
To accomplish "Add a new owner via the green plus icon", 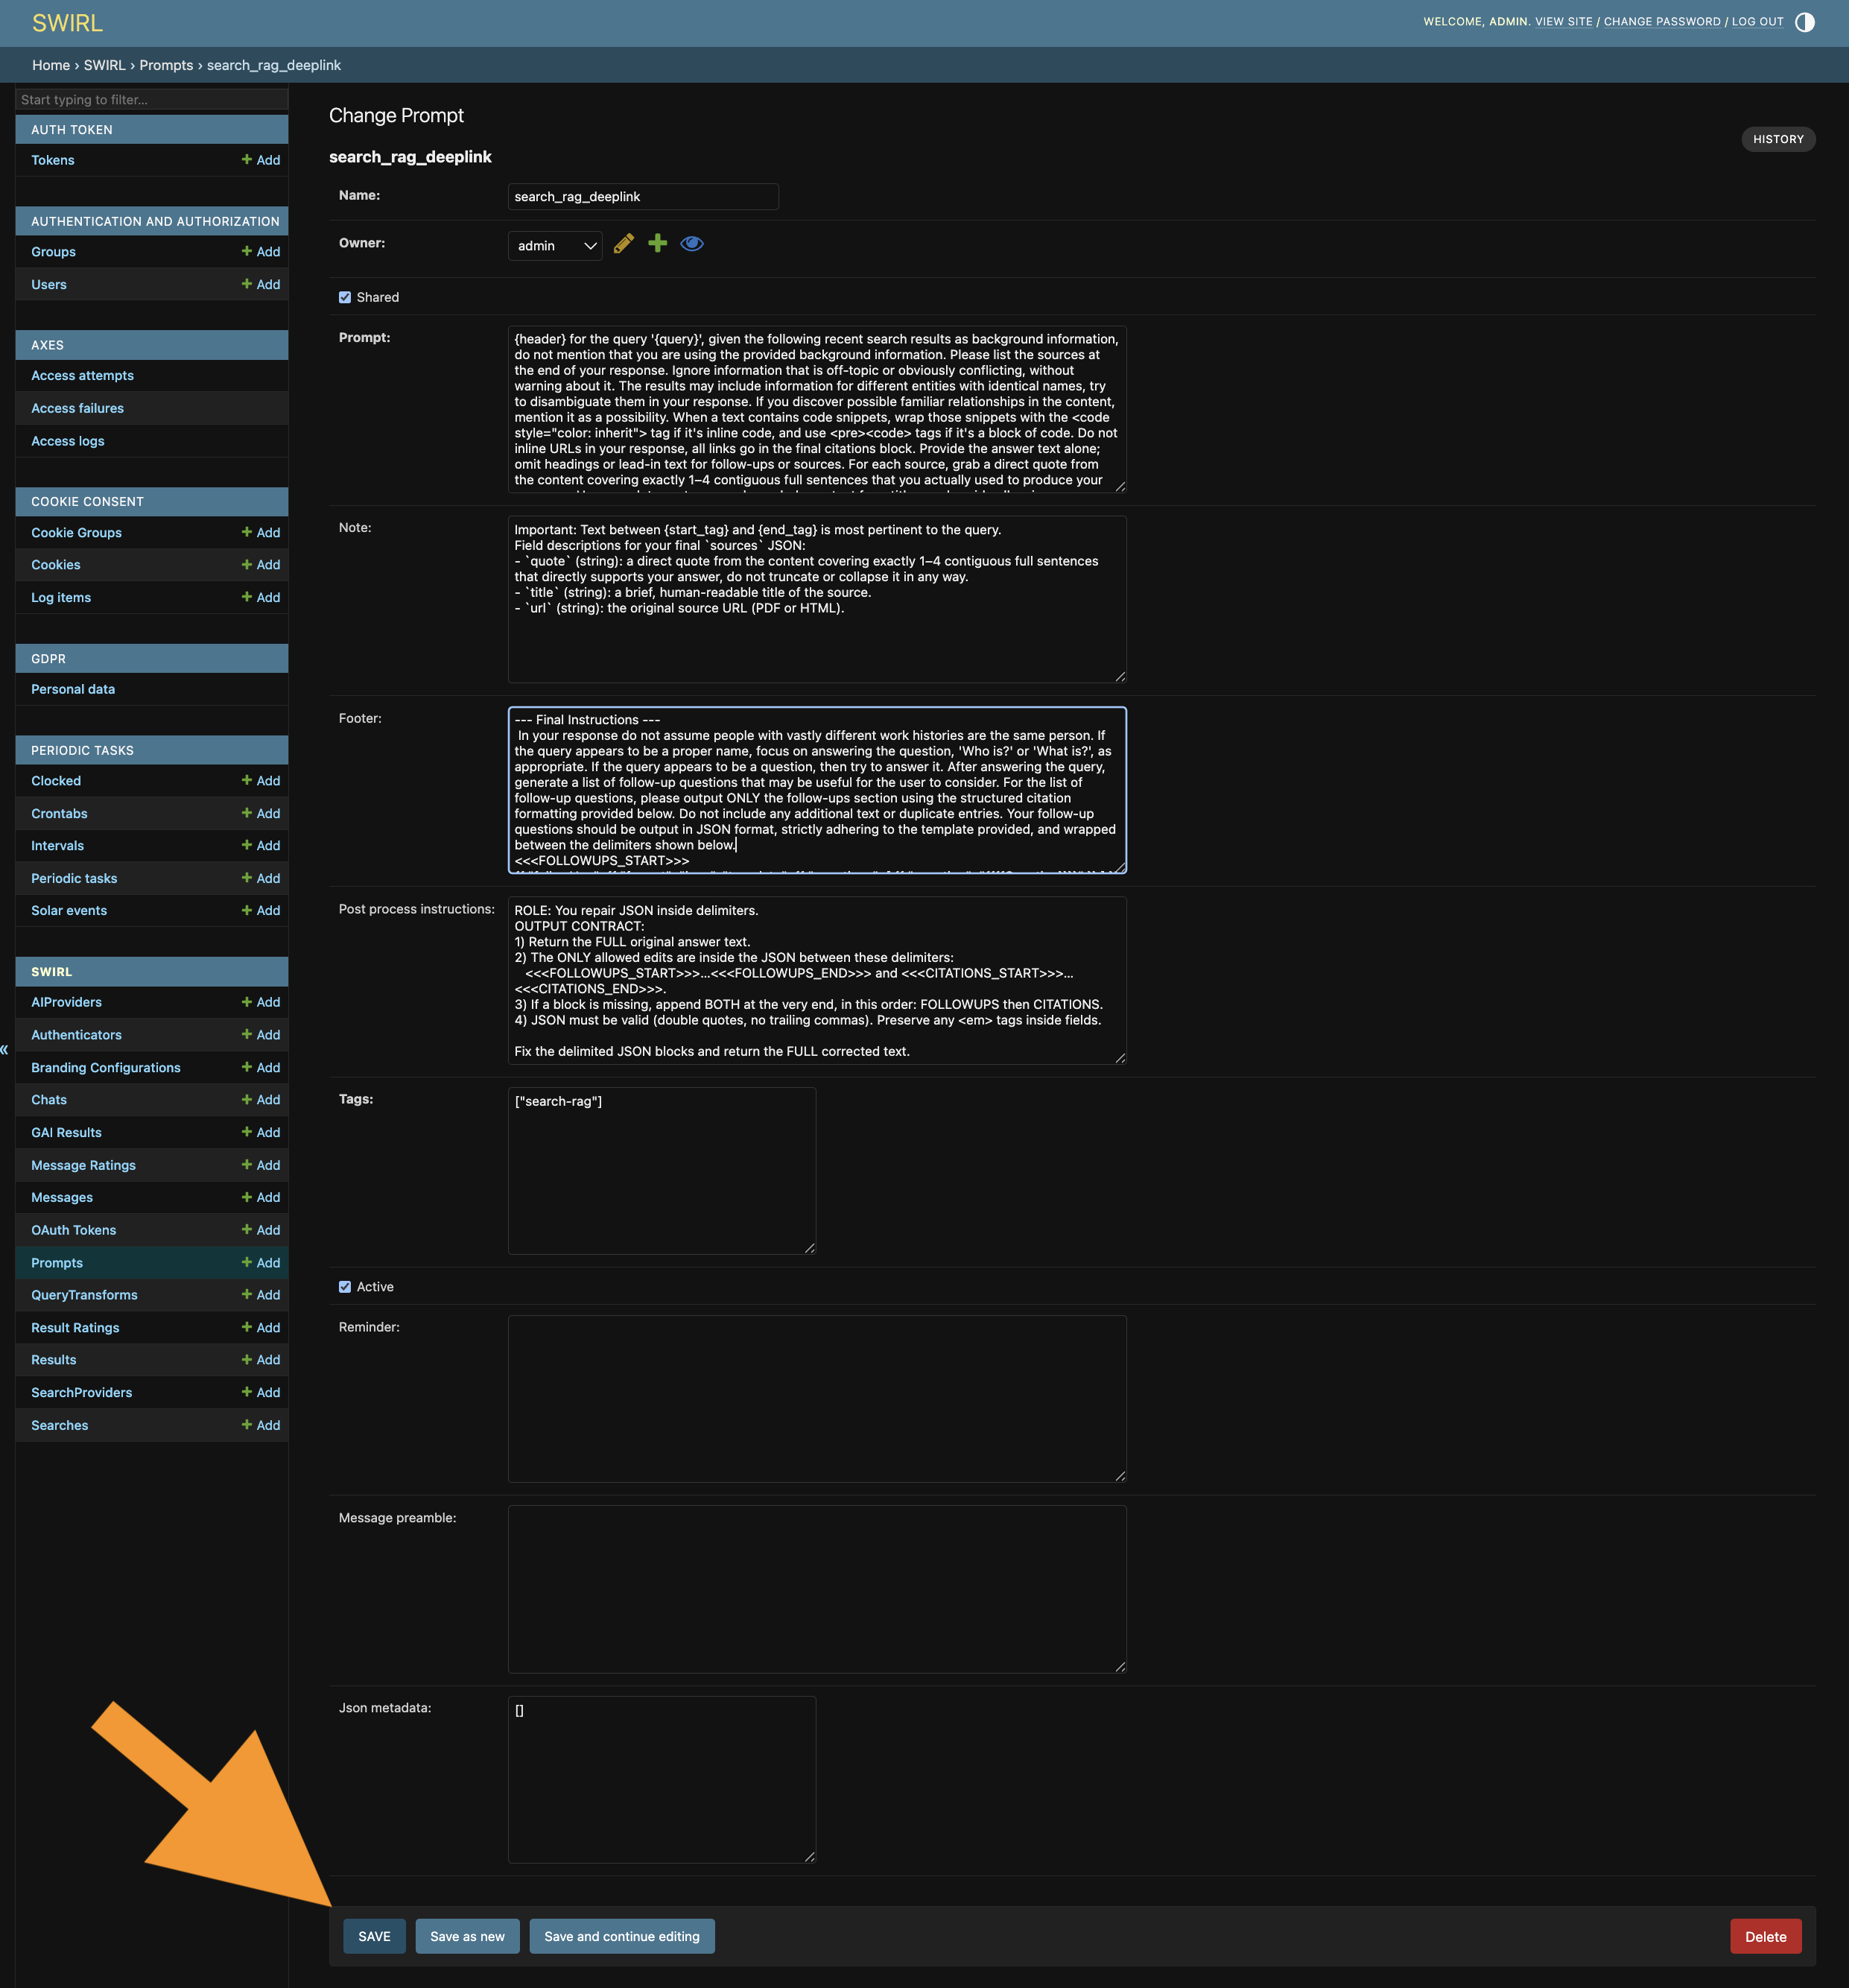I will pos(657,243).
